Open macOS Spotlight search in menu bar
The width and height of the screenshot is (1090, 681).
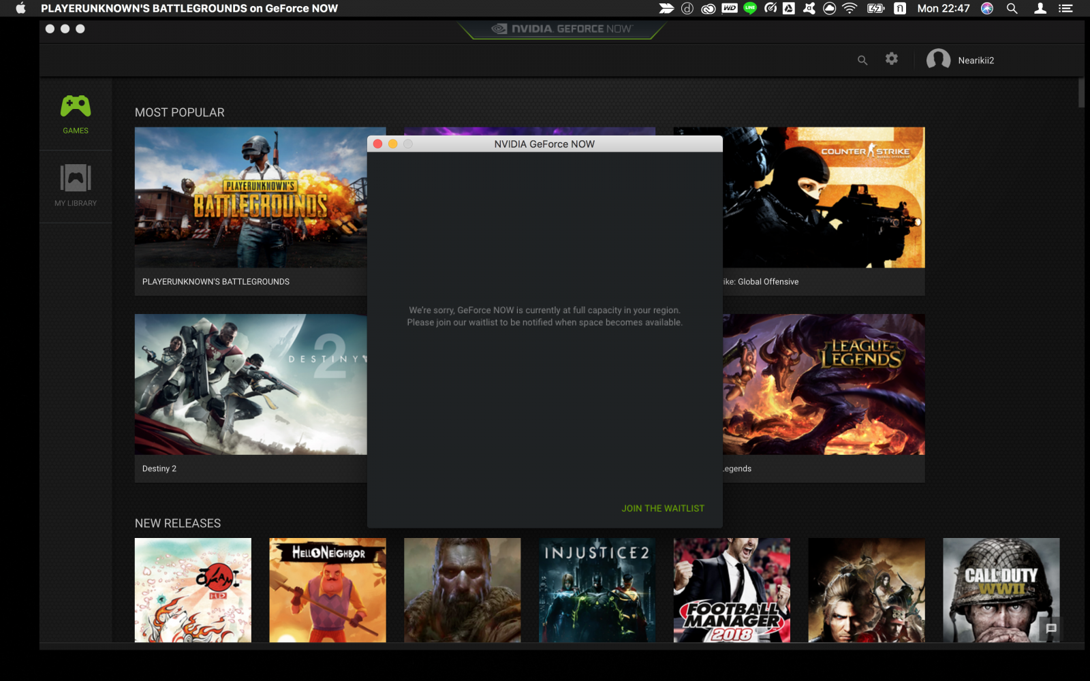[1012, 8]
